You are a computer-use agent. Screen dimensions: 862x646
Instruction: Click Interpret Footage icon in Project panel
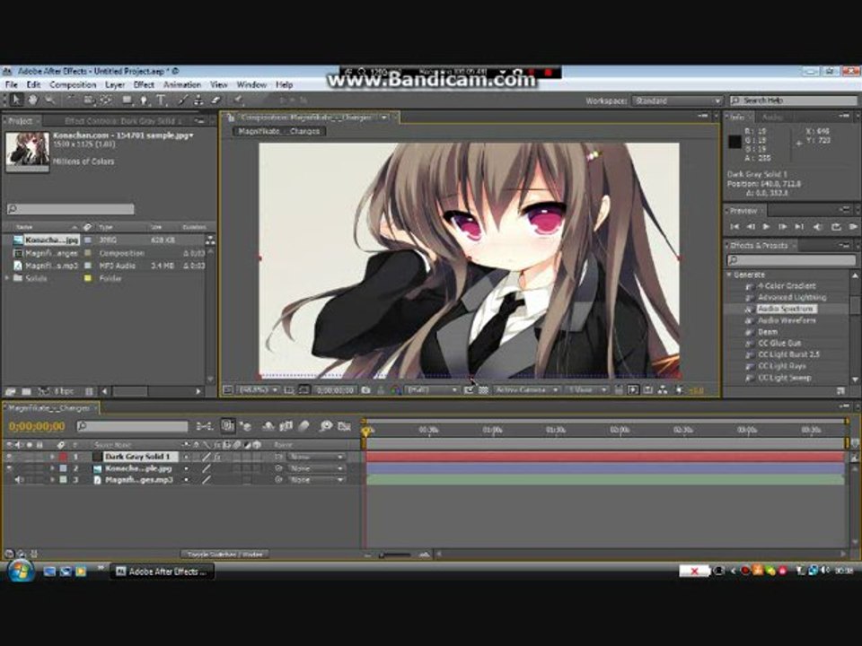9,392
